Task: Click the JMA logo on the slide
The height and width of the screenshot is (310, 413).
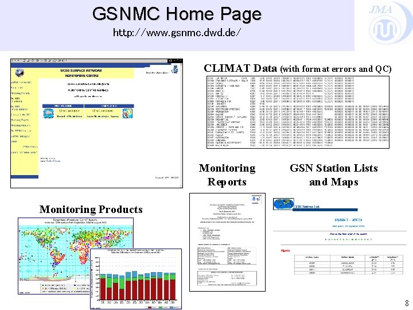Action: 391,23
